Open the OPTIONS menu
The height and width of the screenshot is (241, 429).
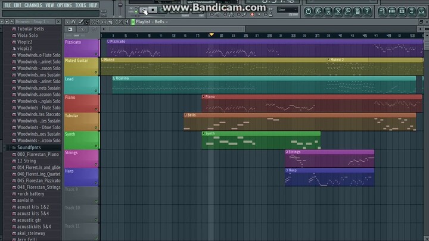click(64, 5)
